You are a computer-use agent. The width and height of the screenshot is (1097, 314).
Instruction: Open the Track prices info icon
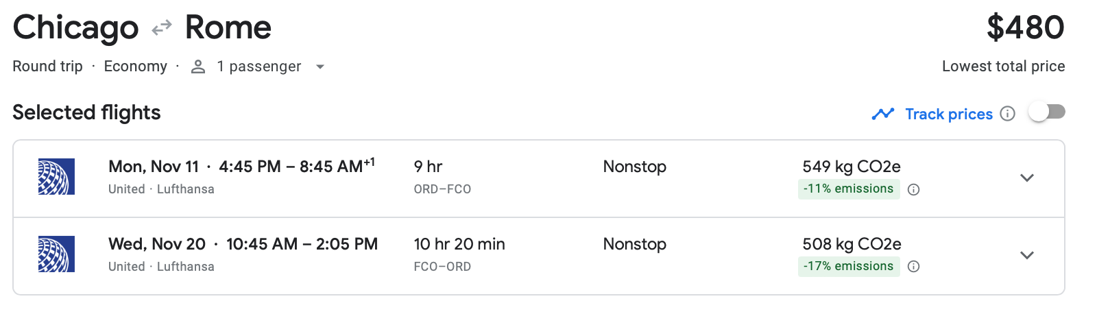(x=1007, y=114)
